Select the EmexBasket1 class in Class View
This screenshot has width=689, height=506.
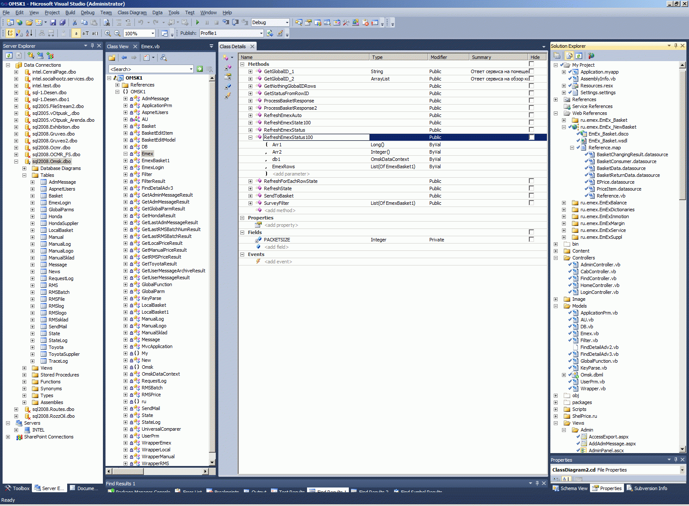[155, 160]
